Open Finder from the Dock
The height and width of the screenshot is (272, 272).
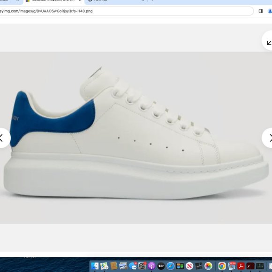click(x=95, y=266)
